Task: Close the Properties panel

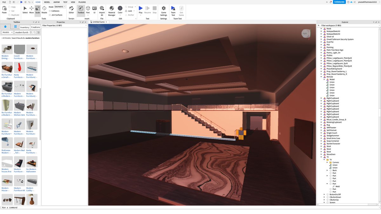Action: (x=86, y=22)
